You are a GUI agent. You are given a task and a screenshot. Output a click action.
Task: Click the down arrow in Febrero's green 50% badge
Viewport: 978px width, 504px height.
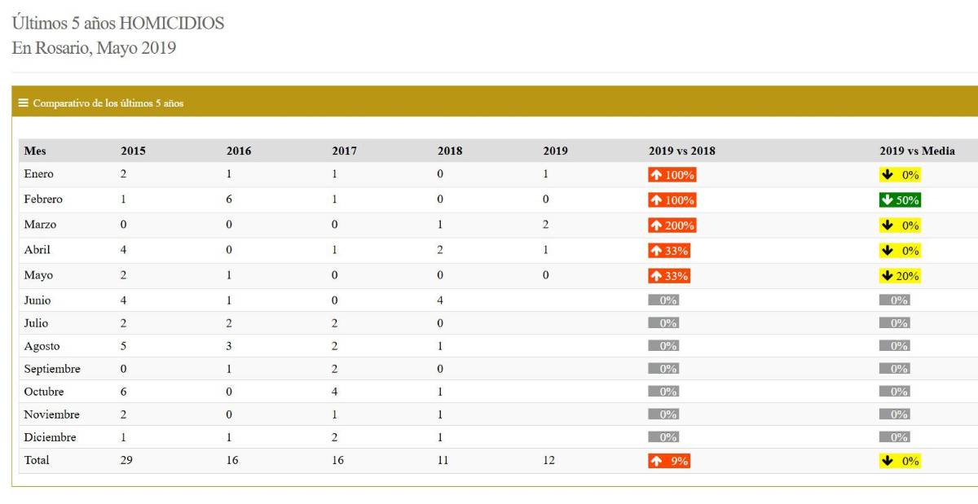(888, 200)
